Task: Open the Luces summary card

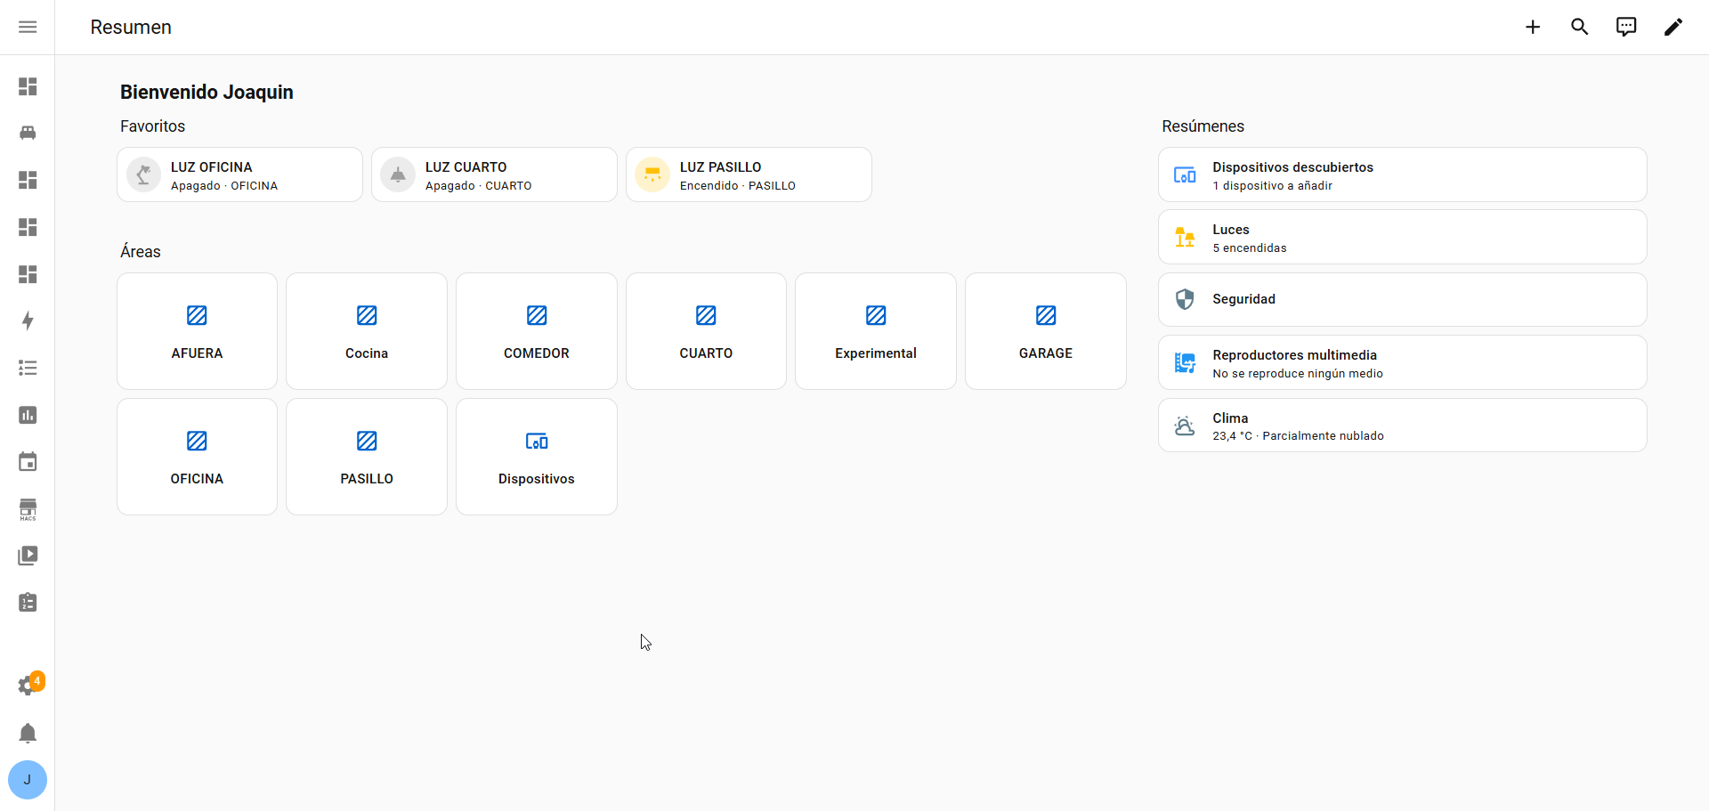Action: (x=1402, y=238)
